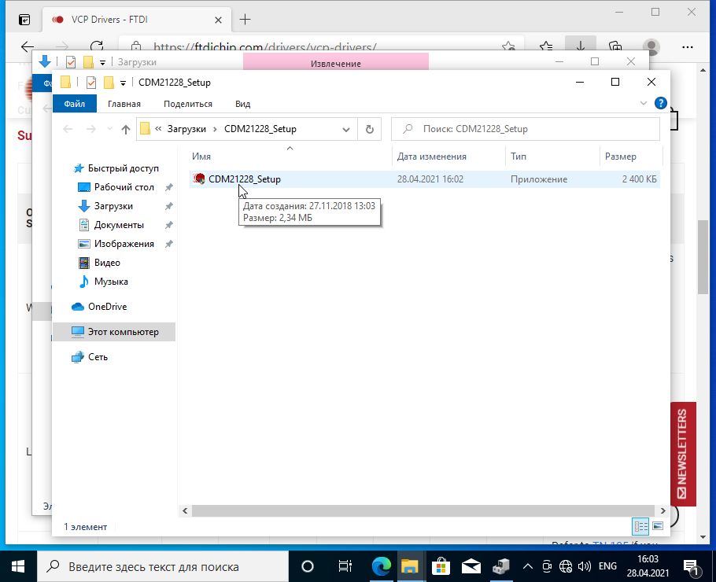Click the network globe tray icon
This screenshot has width=716, height=582.
click(565, 566)
